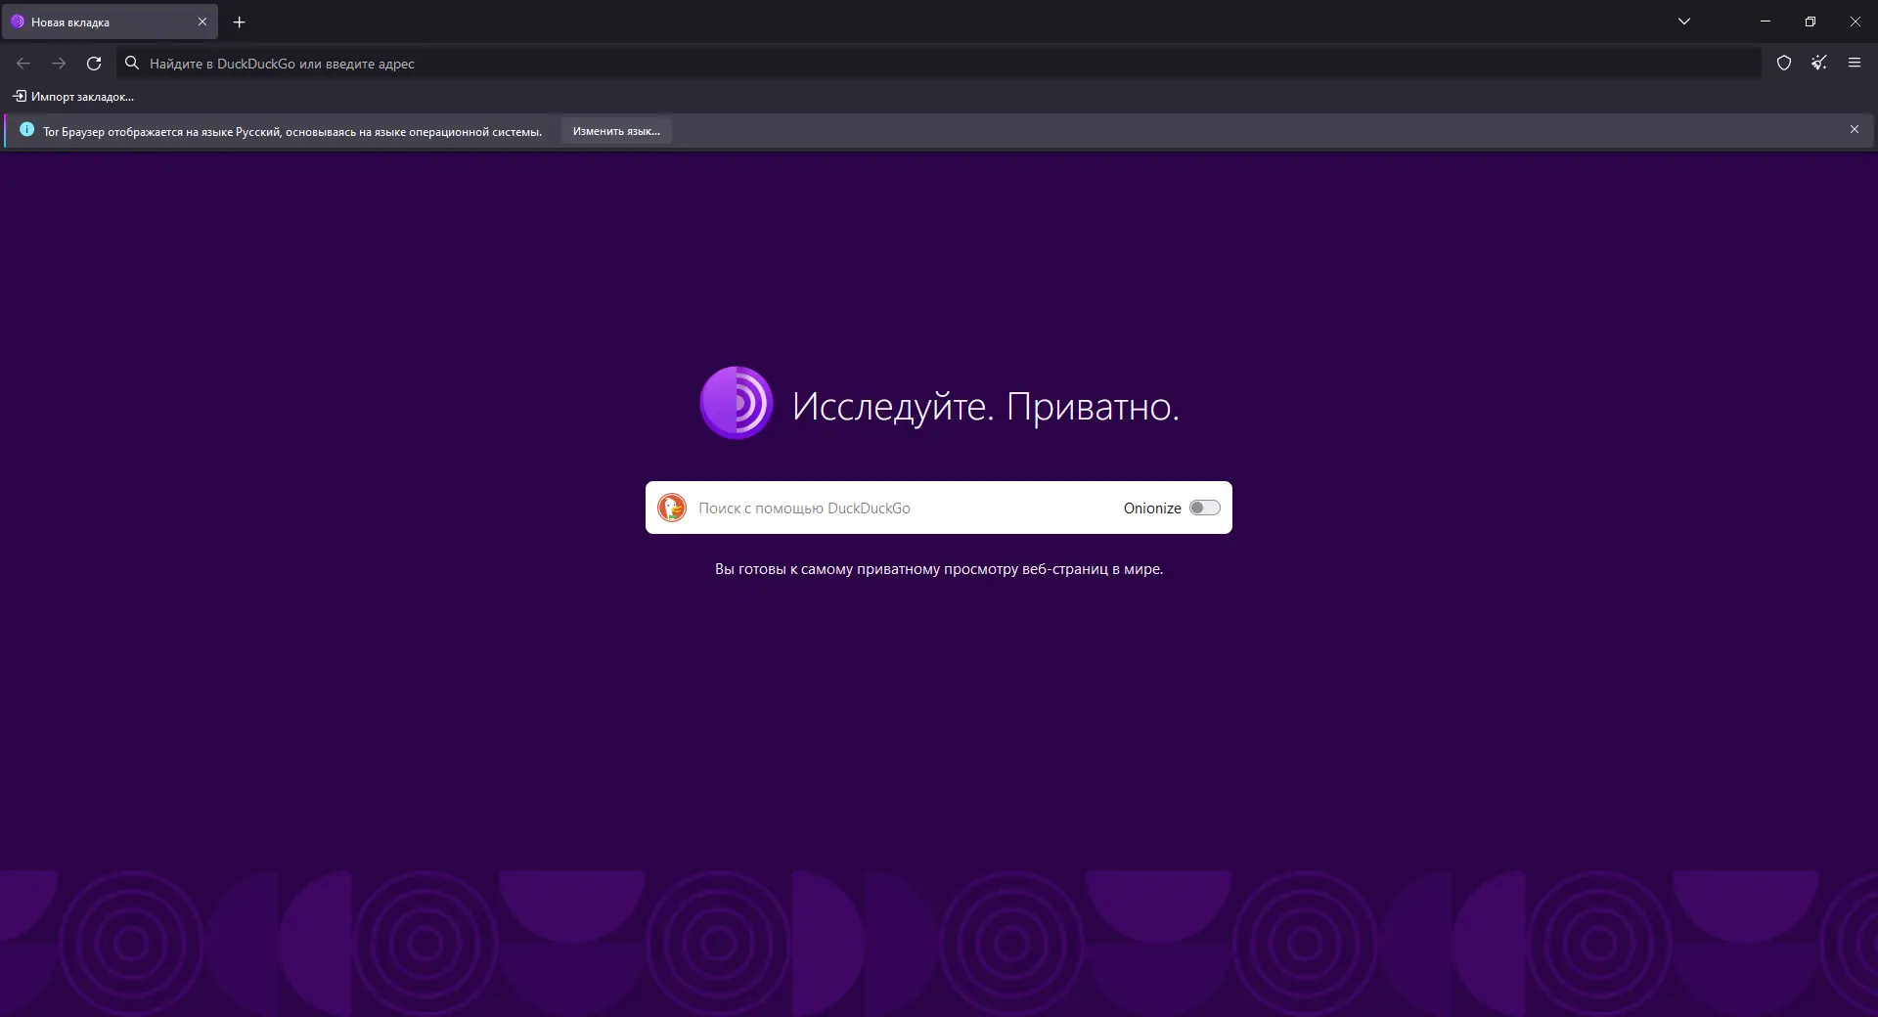Click the Tor onion logo above the search
1878x1017 pixels.
click(736, 403)
